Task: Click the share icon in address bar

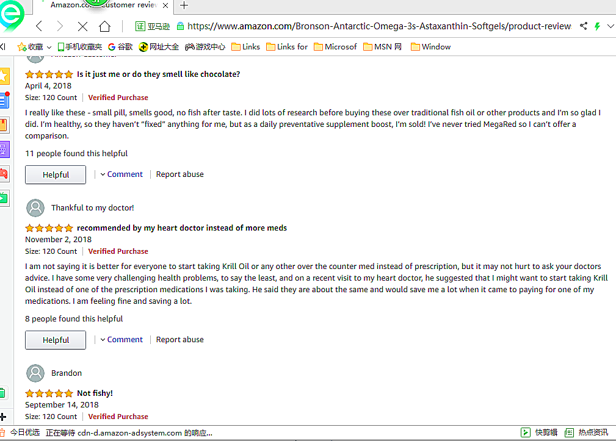Action: 583,26
